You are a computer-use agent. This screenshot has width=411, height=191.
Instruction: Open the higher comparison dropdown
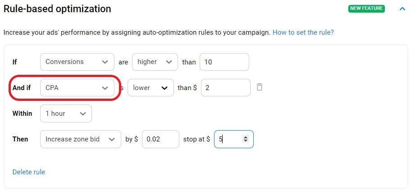[155, 62]
